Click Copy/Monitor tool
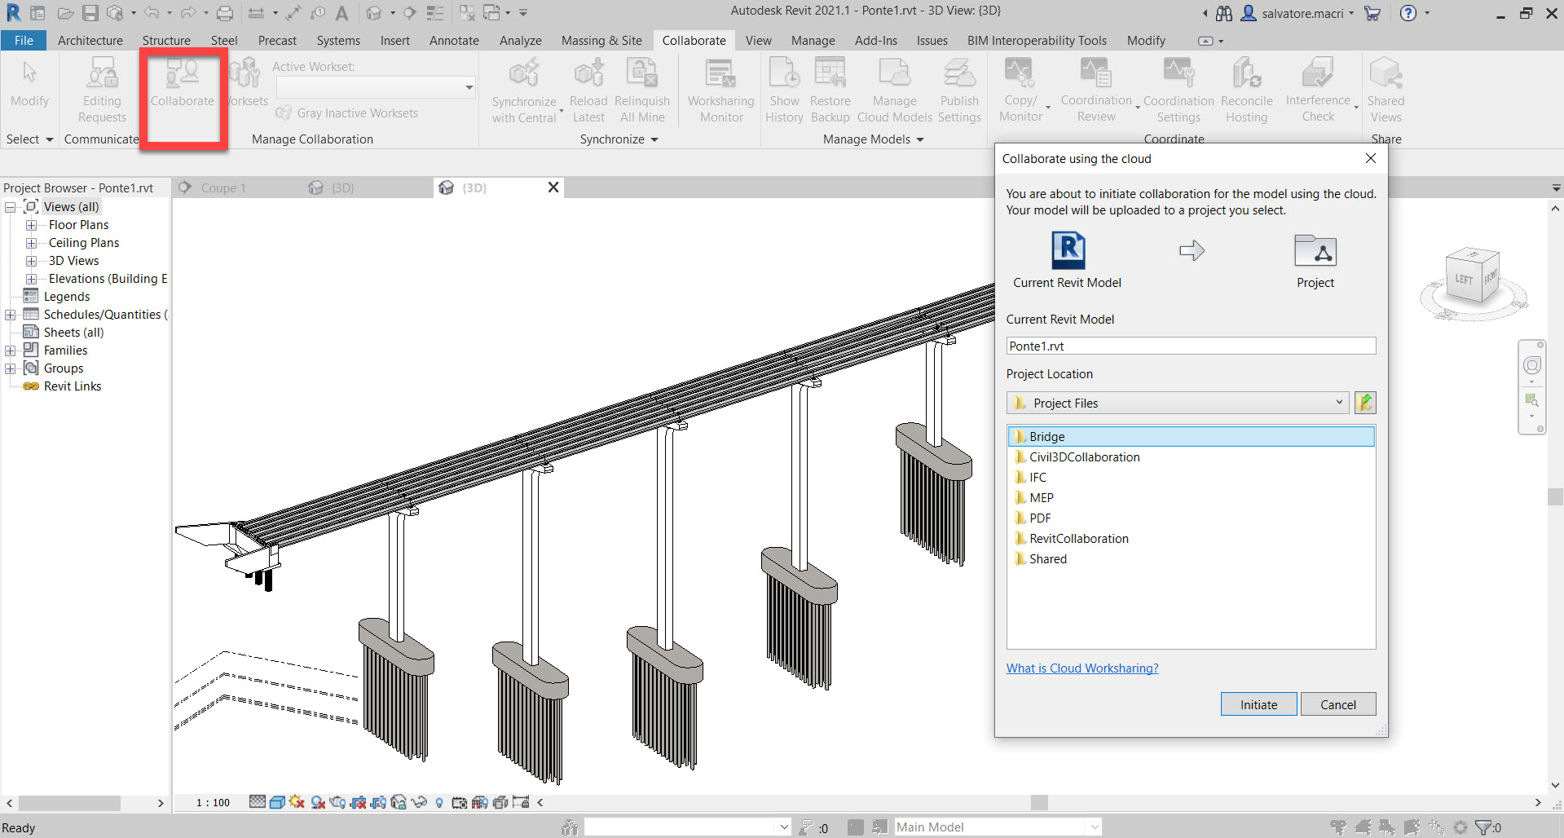The height and width of the screenshot is (838, 1564). 1020,90
